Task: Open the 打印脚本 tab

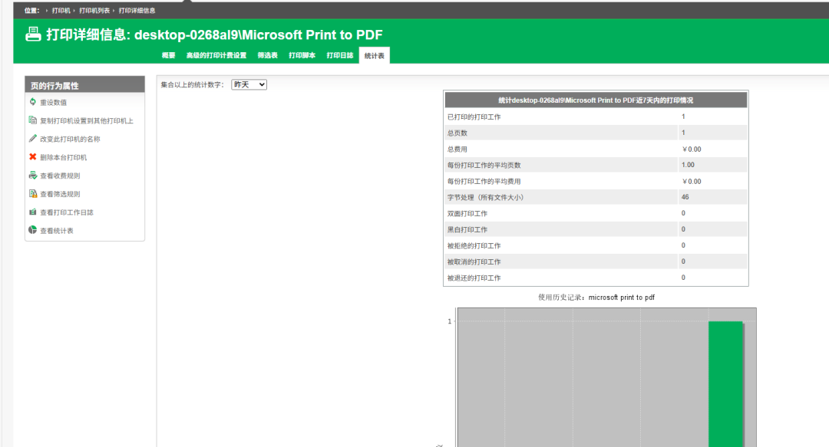Action: click(x=302, y=55)
